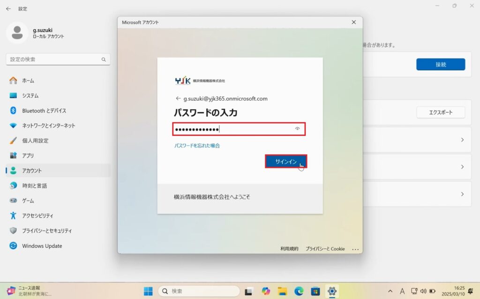The height and width of the screenshot is (299, 480).
Task: Open File Explorer from the taskbar
Action: [x=282, y=291]
